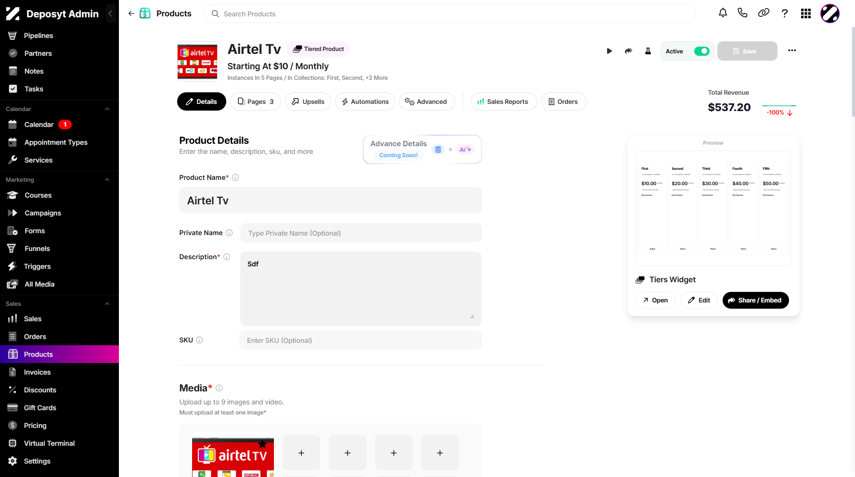Open All Media in sidebar
The height and width of the screenshot is (477, 855).
click(x=59, y=284)
